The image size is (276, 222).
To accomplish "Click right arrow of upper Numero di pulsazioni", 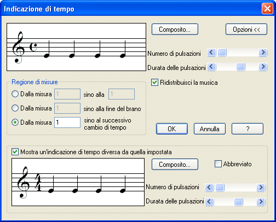I will [x=263, y=52].
